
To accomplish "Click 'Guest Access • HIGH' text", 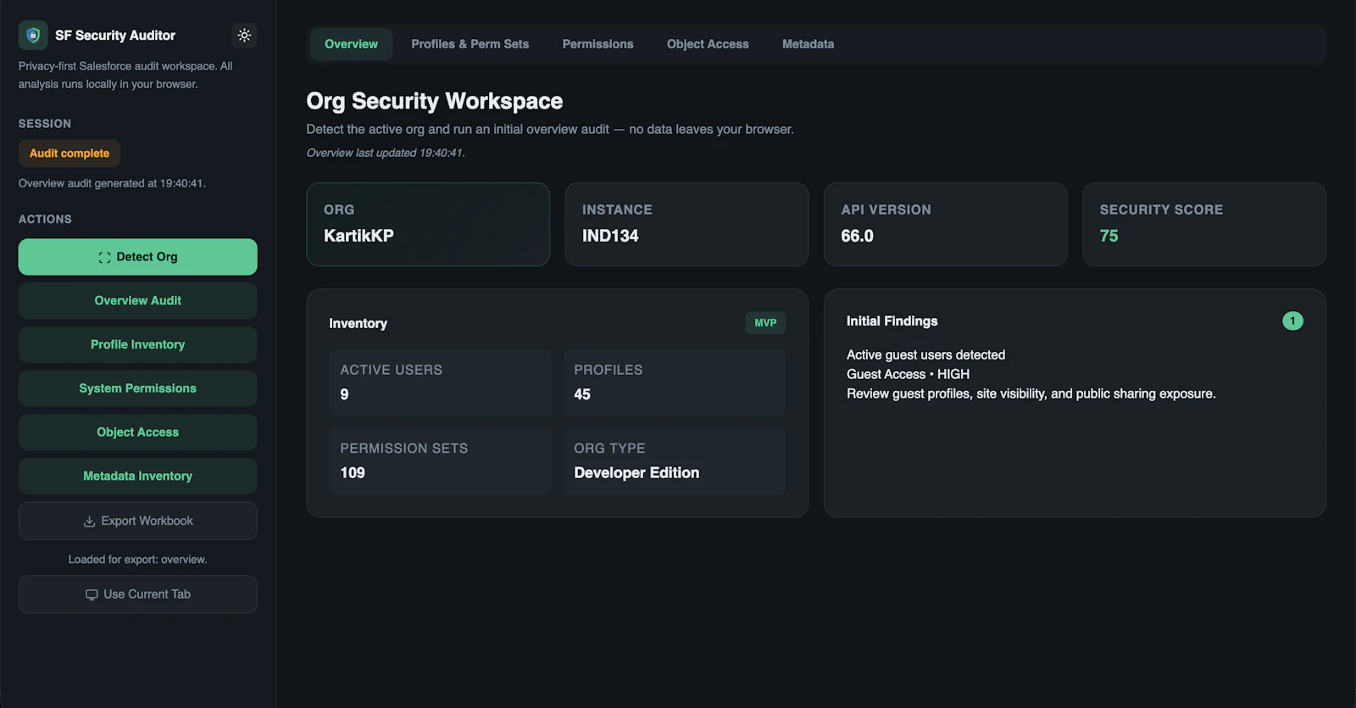I will click(x=908, y=375).
